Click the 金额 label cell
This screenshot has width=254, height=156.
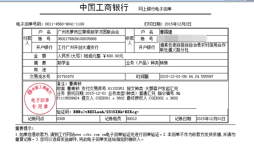point(40,56)
